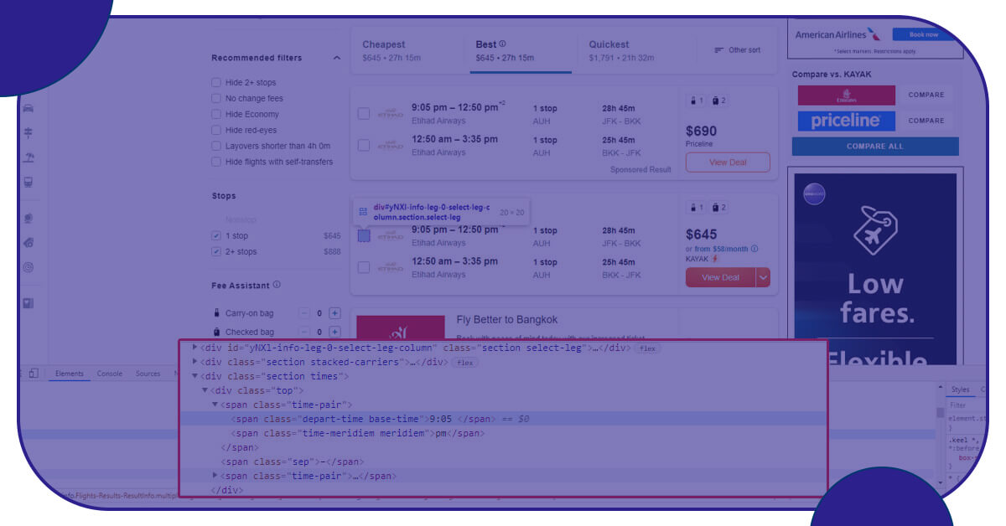The width and height of the screenshot is (1006, 526).
Task: Check No change fees filter
Action: point(216,98)
